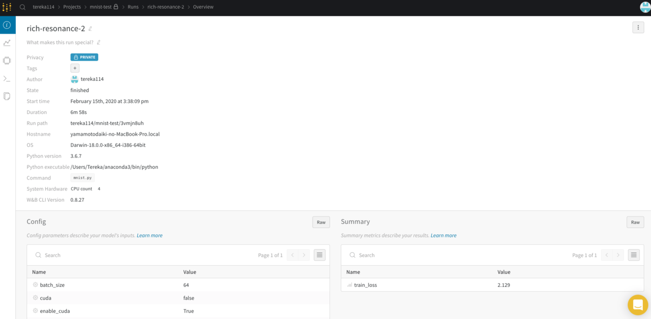Screen dimensions: 651x319
Task: Open Summary Learn more link
Action: (x=443, y=235)
